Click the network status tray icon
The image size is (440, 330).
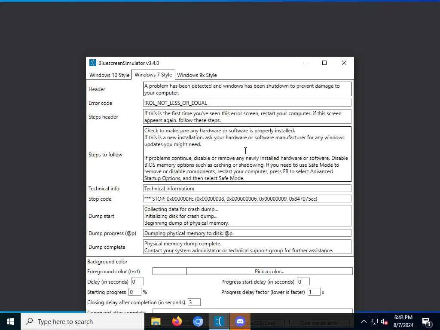374,321
